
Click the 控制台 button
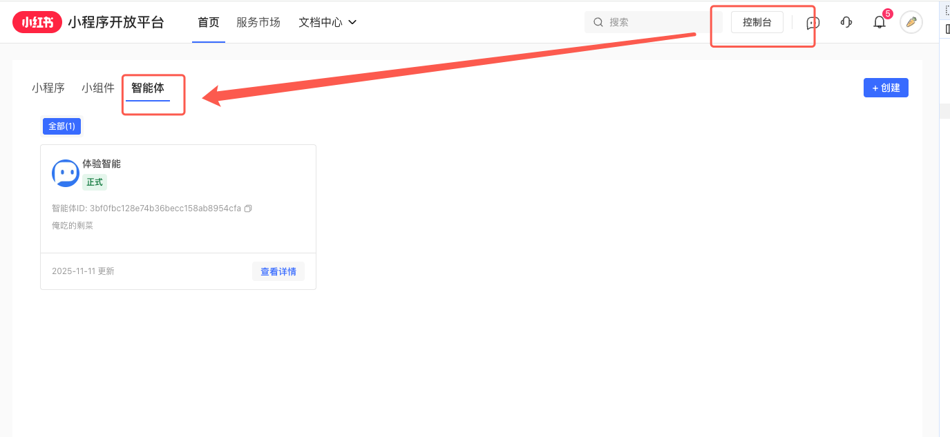[757, 22]
